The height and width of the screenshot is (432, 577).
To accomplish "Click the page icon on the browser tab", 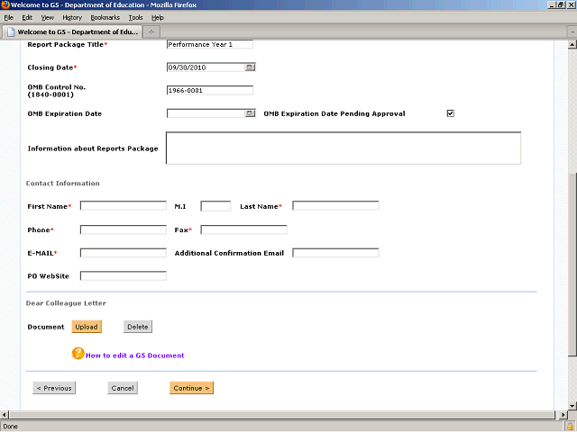I will point(11,32).
